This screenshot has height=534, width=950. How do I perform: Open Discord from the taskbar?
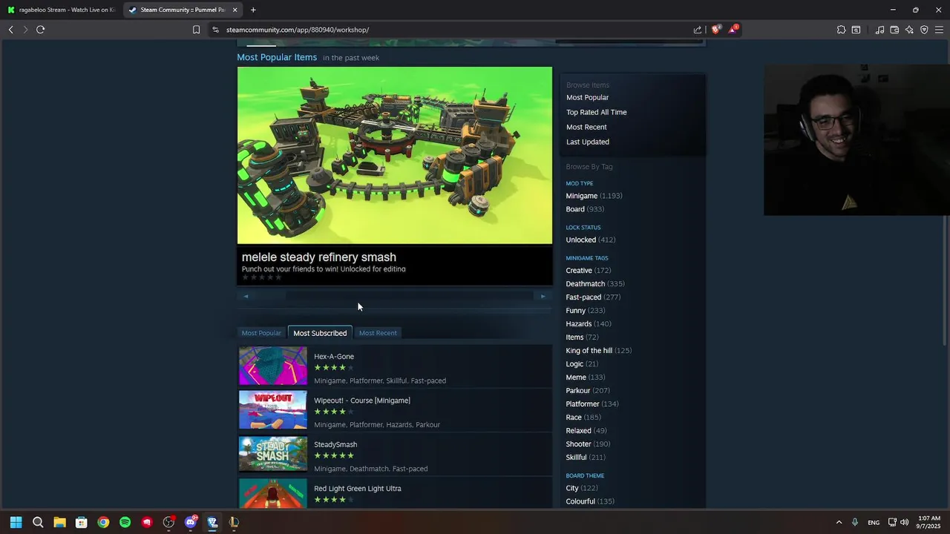[x=191, y=522]
